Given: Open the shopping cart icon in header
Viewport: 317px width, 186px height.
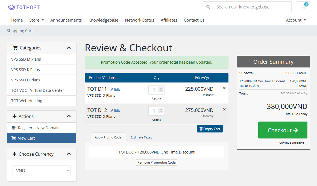Looking at the screenshot, I should point(303,7).
